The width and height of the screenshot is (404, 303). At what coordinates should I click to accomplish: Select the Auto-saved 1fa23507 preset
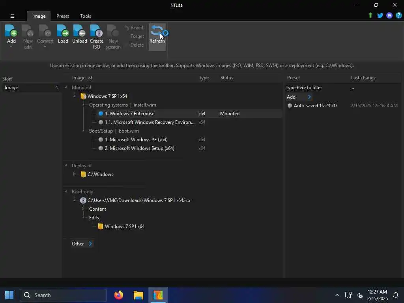point(315,106)
